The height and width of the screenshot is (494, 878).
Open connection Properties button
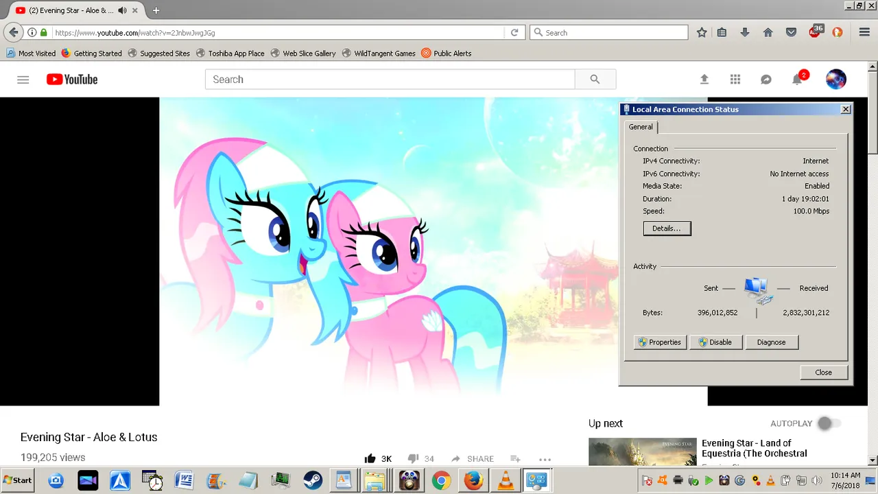[659, 342]
